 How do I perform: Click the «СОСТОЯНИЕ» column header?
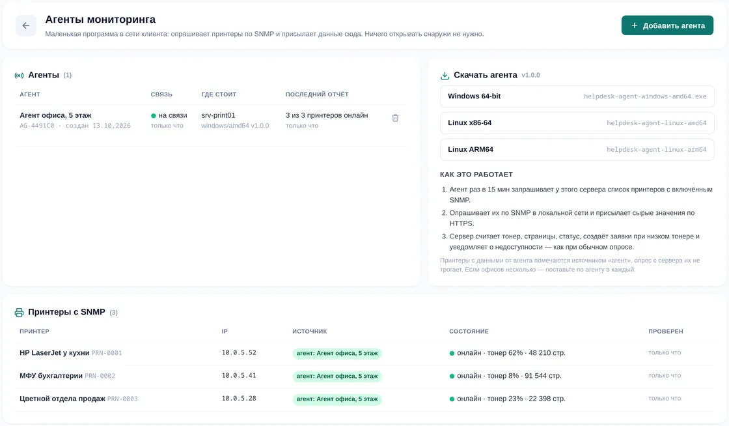(469, 332)
